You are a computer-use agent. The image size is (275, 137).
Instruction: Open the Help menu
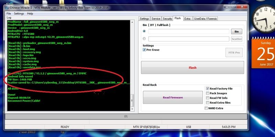point(30,13)
